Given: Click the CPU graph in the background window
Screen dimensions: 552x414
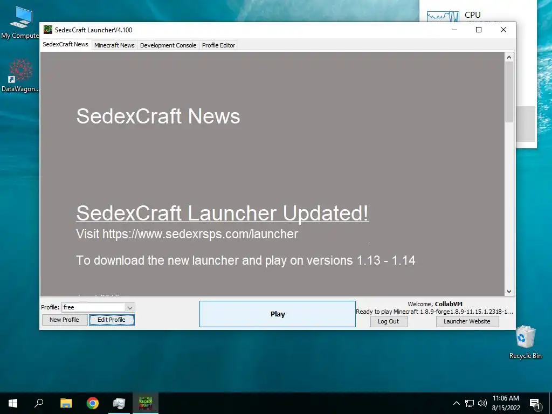Looking at the screenshot, I should pyautogui.click(x=443, y=17).
